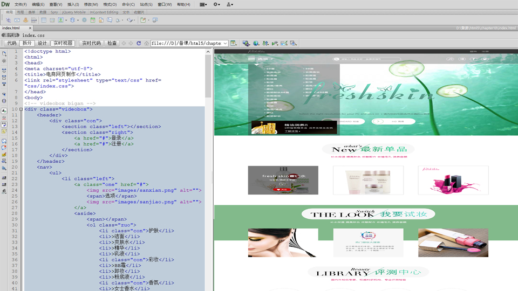Switch to 拆分 split view
518x291 pixels.
coord(27,43)
